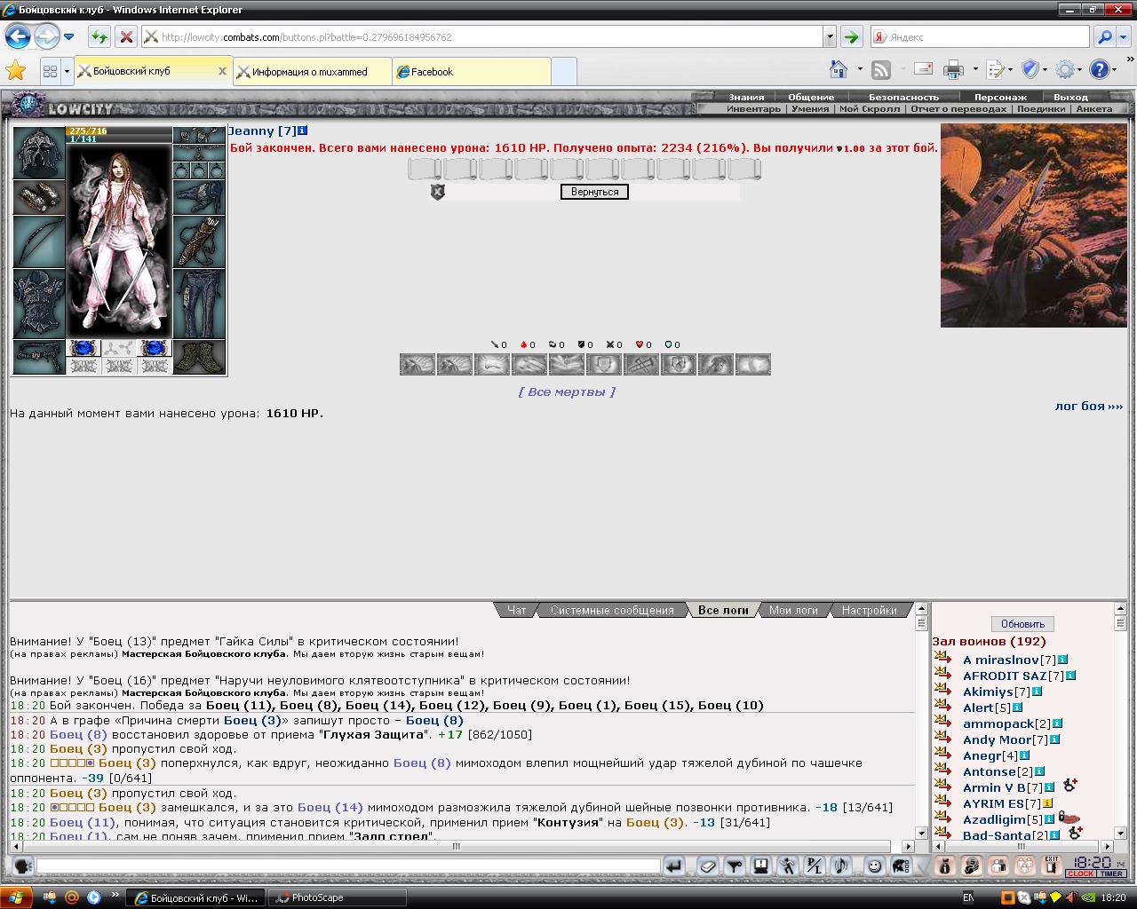Viewport: 1137px width, 909px height.
Task: Open the Общение menu
Action: pos(811,97)
